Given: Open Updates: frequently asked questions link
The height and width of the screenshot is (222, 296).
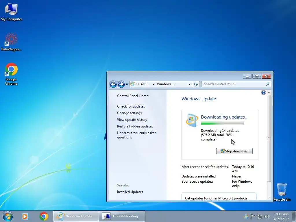Looking at the screenshot, I should tap(137, 135).
